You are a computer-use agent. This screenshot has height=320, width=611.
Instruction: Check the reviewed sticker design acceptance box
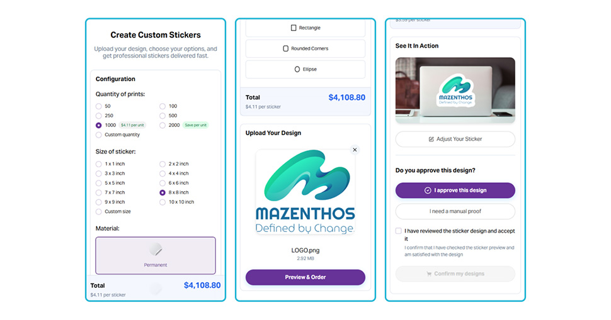pyautogui.click(x=398, y=231)
